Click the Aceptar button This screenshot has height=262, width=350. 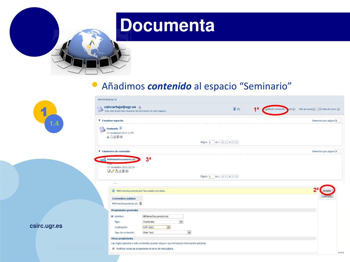(327, 191)
